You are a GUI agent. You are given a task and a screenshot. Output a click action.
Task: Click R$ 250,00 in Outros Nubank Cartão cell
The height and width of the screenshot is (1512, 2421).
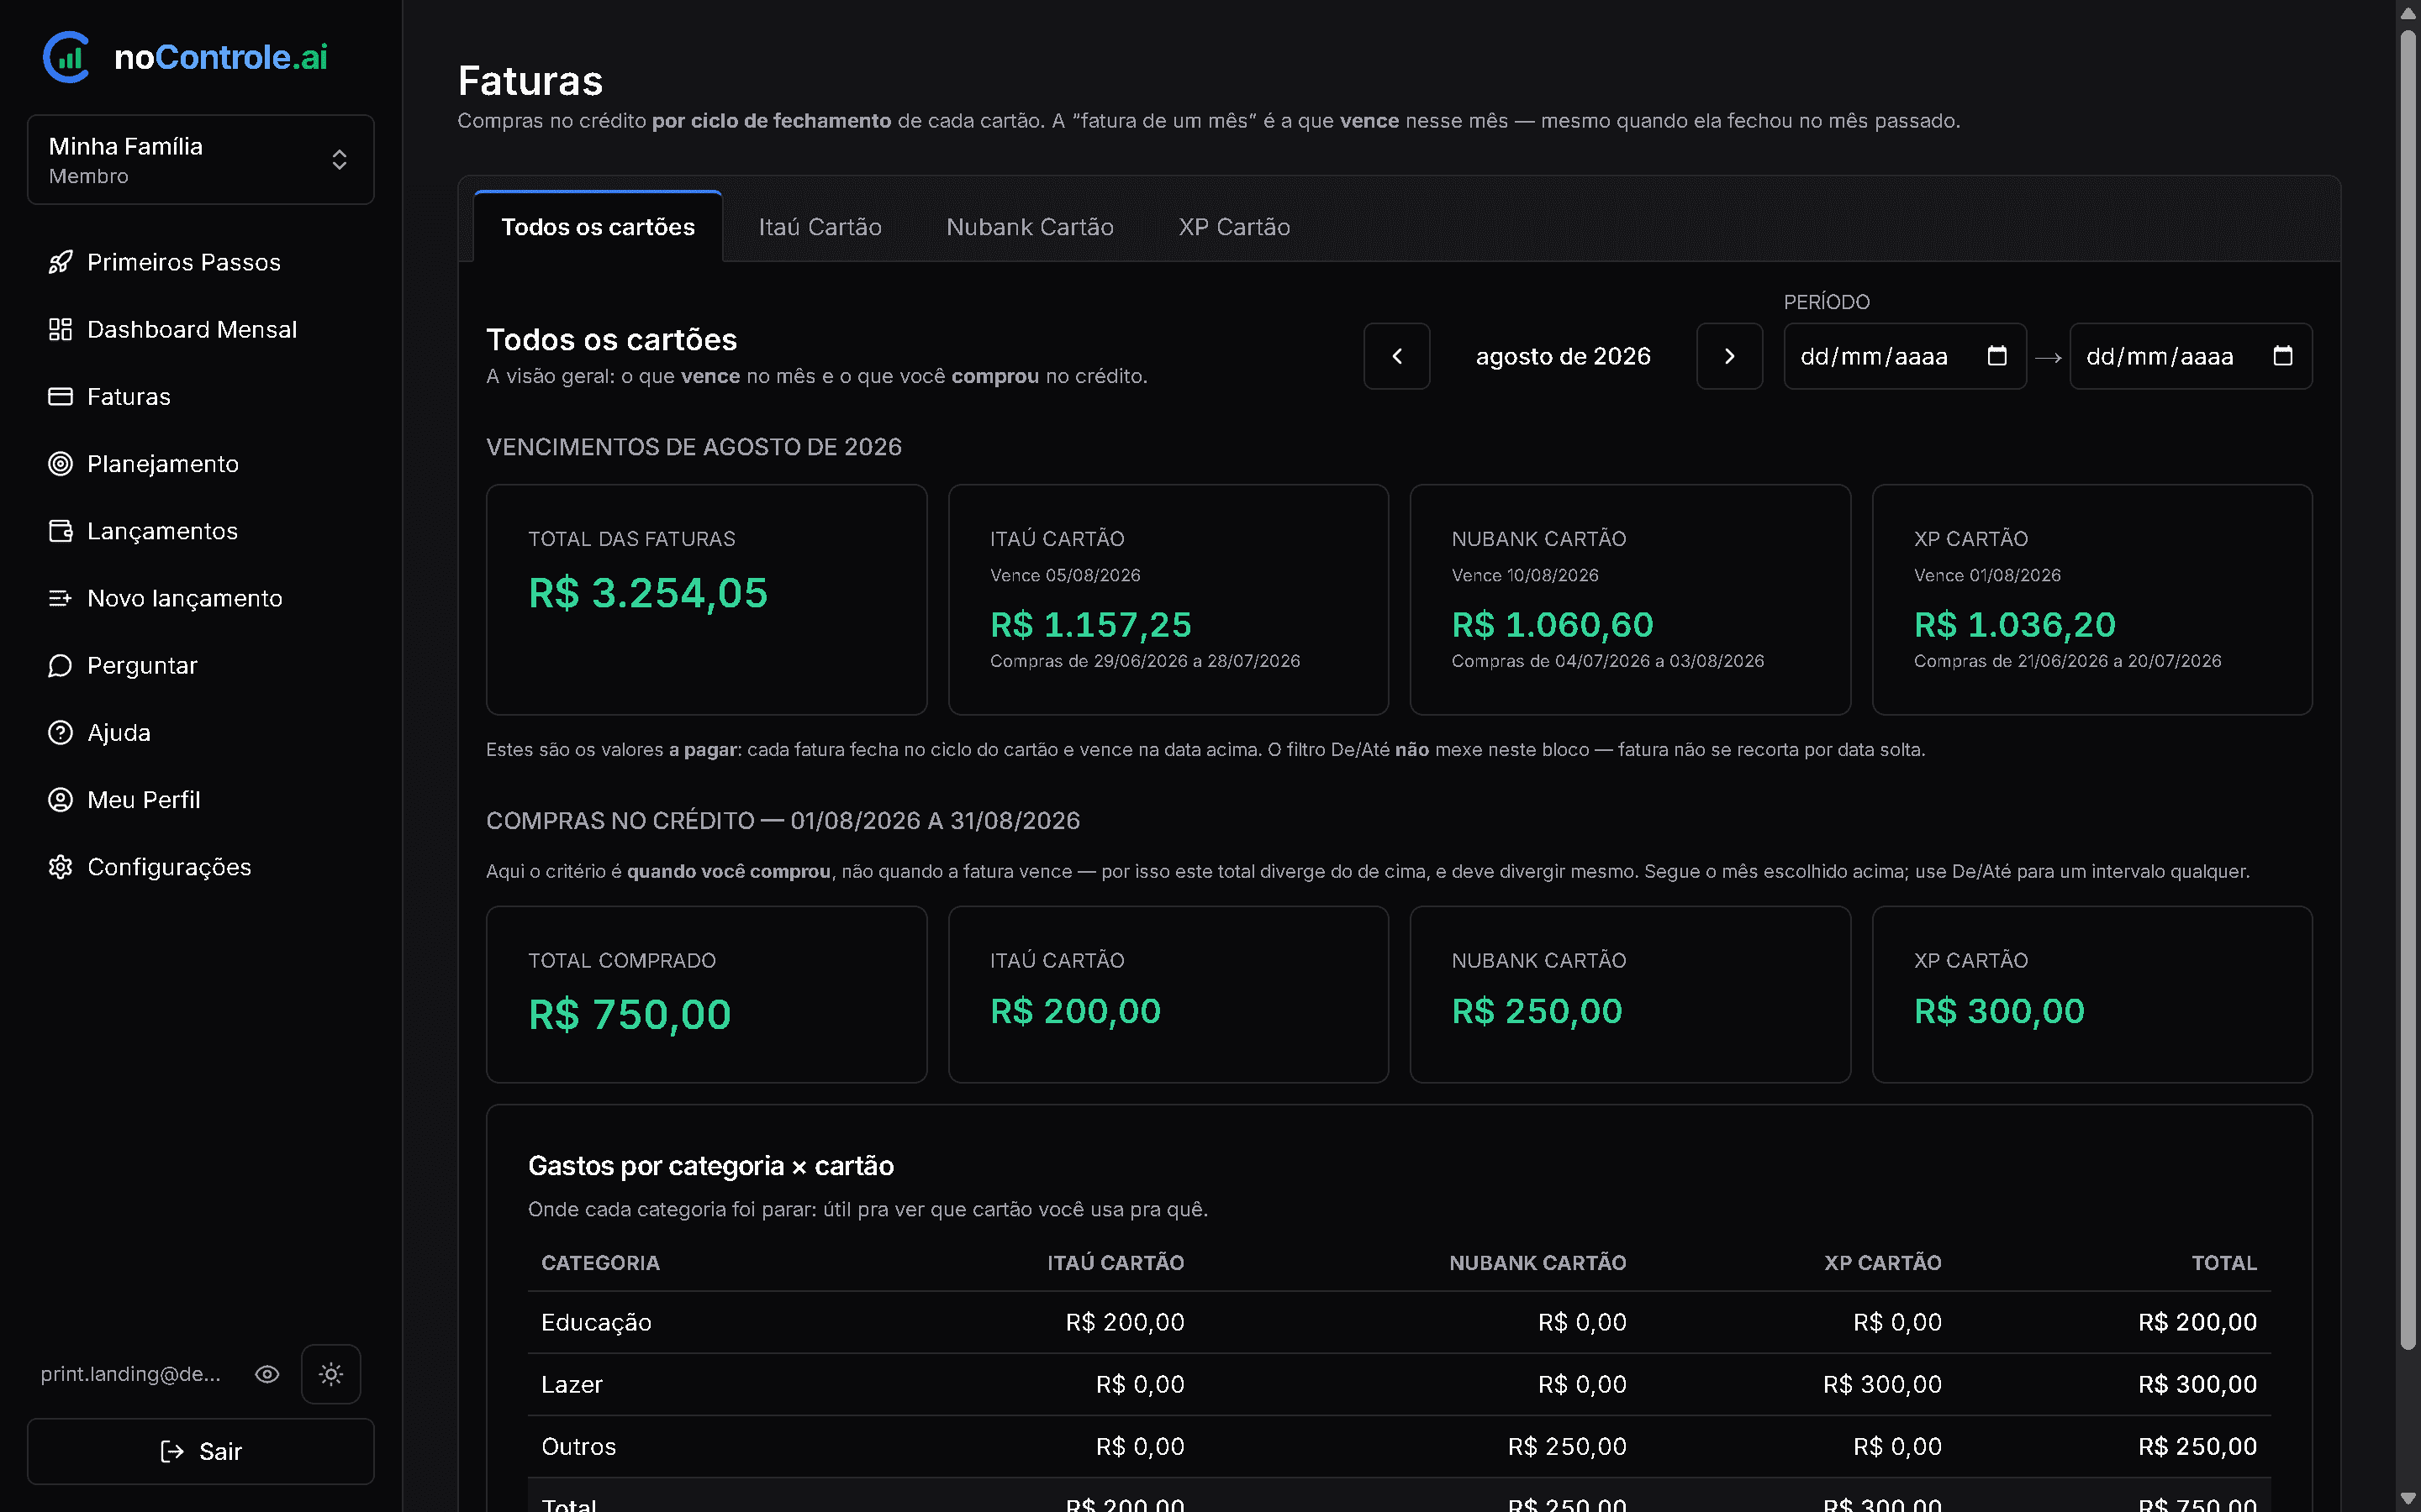(x=1567, y=1446)
